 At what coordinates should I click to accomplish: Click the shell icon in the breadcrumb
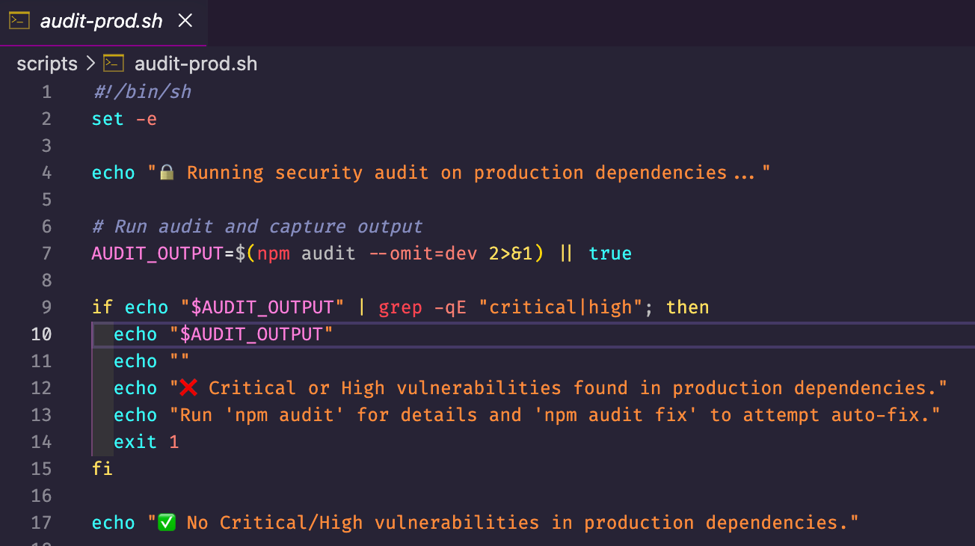click(x=114, y=63)
